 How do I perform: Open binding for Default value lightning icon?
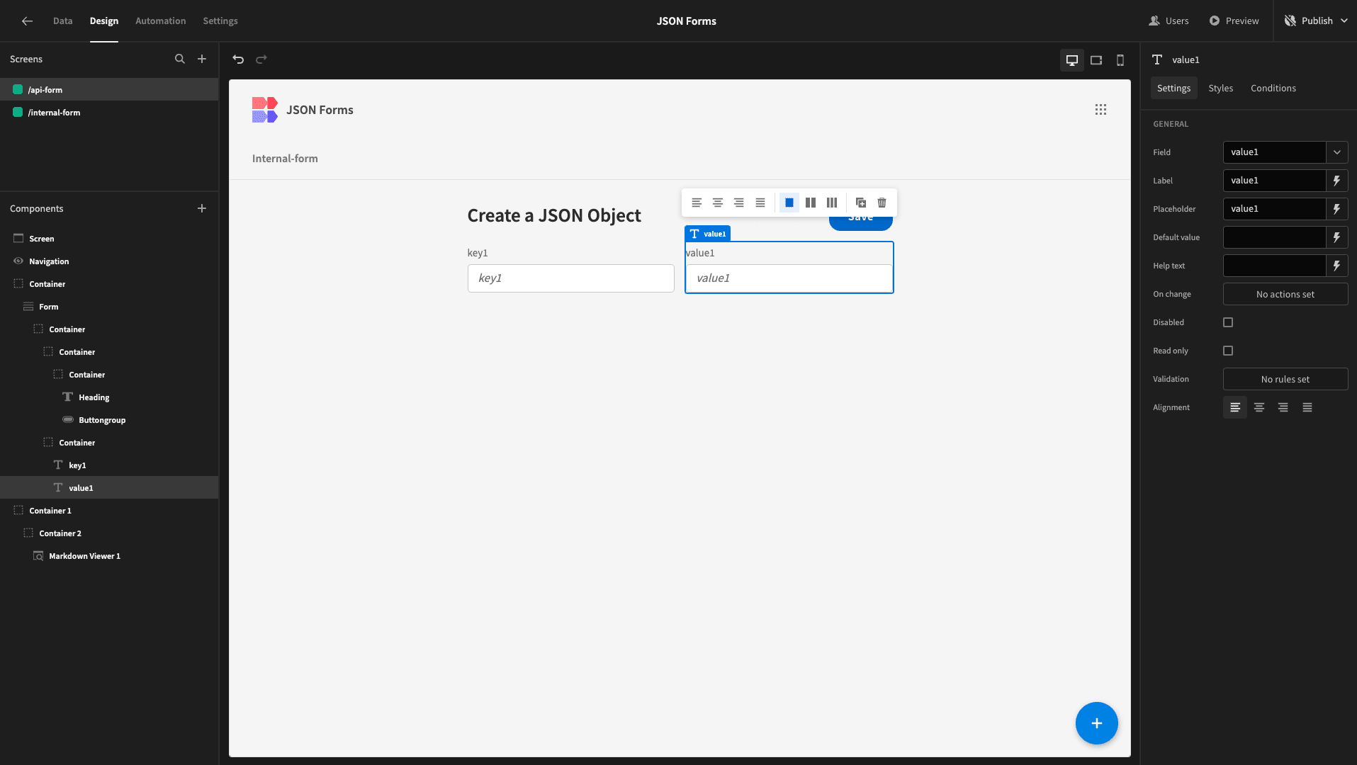pyautogui.click(x=1337, y=237)
